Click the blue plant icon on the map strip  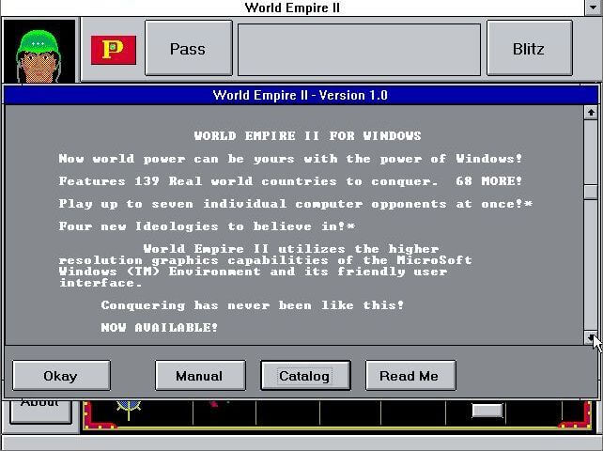(129, 410)
